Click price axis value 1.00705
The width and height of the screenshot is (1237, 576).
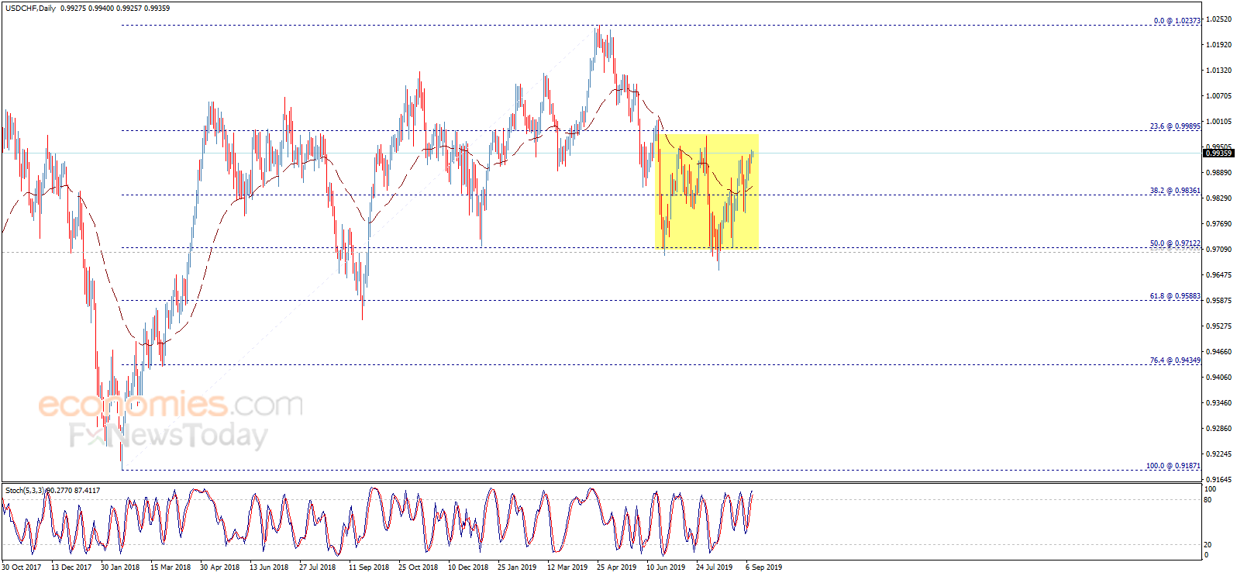[x=1218, y=96]
